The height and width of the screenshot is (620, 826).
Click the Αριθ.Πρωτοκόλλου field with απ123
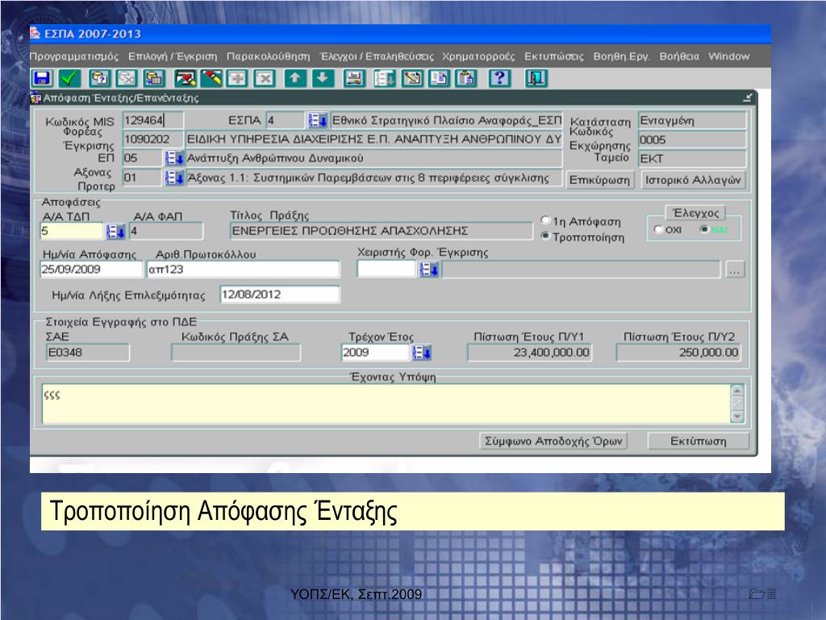[244, 270]
